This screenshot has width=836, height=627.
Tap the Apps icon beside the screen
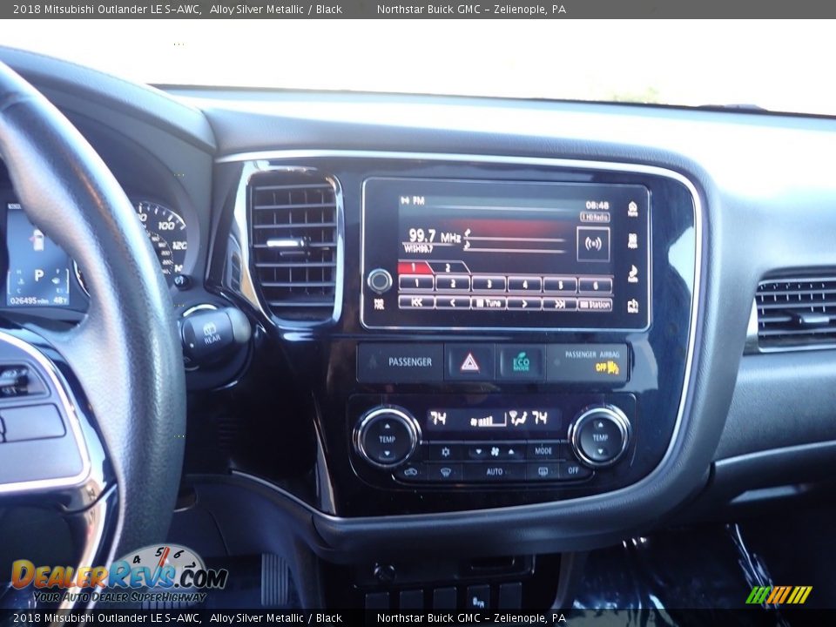tap(632, 241)
